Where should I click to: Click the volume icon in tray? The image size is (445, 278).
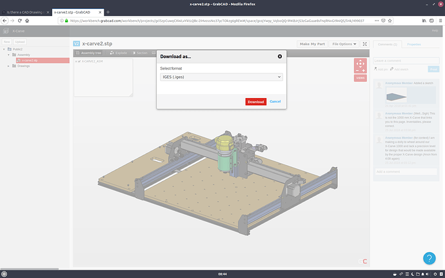[427, 274]
